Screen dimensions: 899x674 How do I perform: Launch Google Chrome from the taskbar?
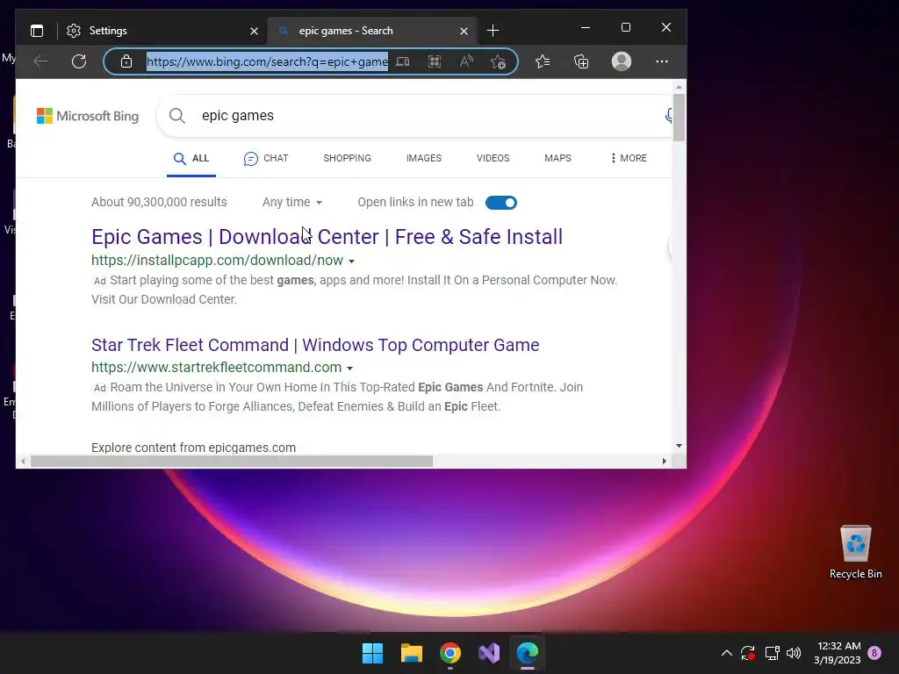pyautogui.click(x=450, y=653)
